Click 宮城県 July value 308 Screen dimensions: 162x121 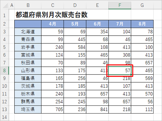coord(120,55)
